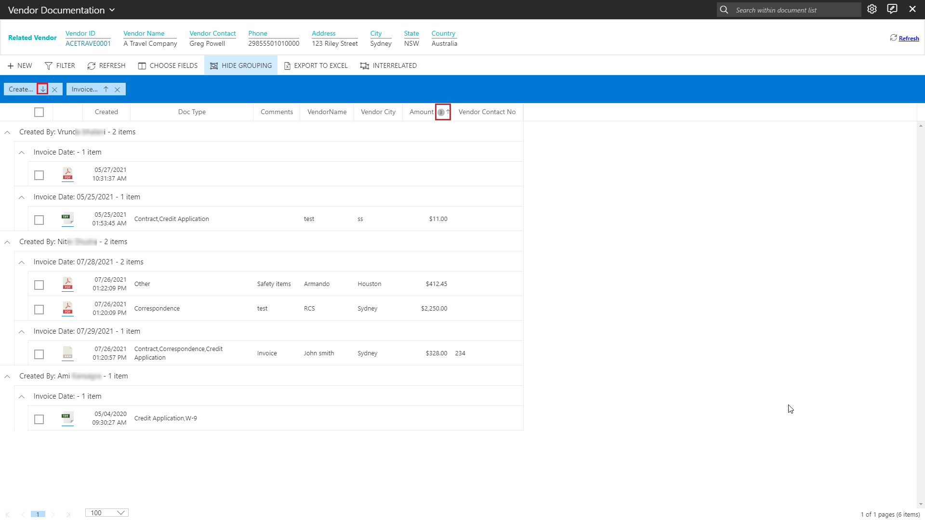Click the Export to Excel icon
The image size is (925, 520).
[287, 66]
